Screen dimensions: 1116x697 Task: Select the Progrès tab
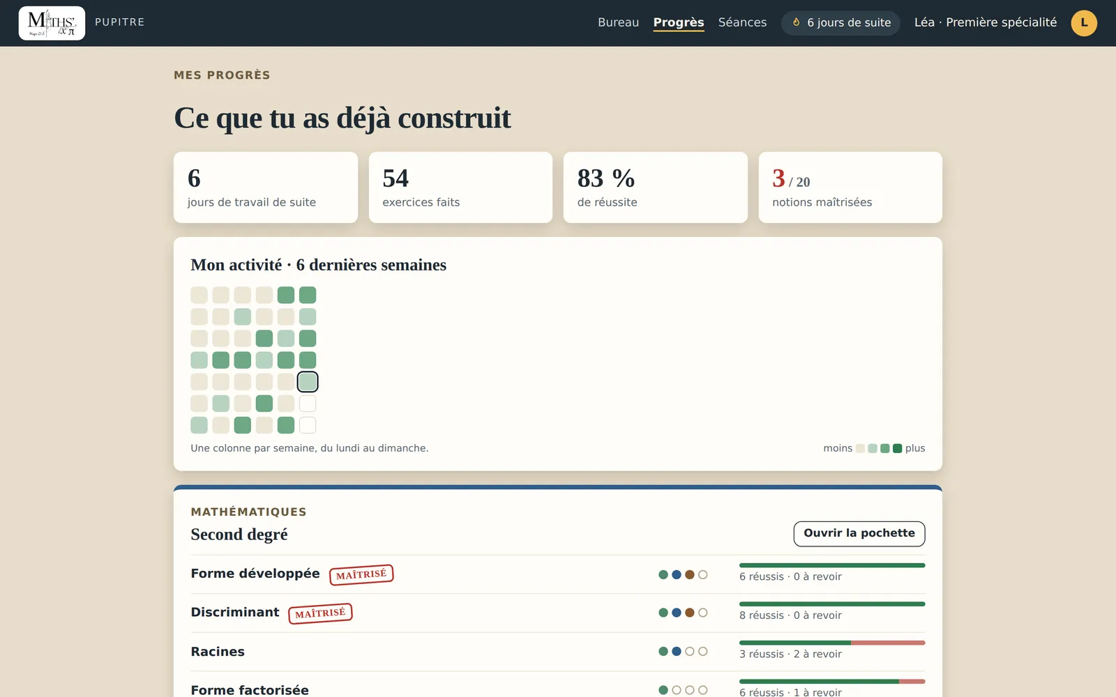679,22
